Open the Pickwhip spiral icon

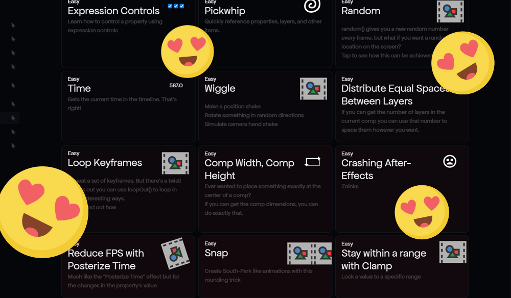point(312,6)
